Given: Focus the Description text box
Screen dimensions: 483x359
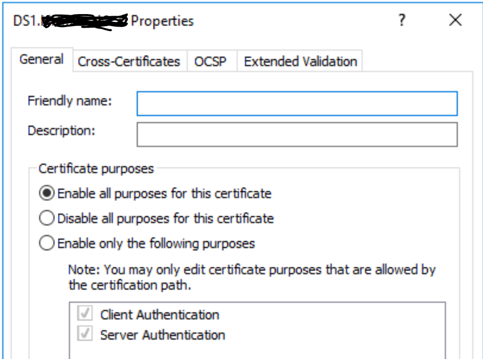Looking at the screenshot, I should (x=296, y=134).
